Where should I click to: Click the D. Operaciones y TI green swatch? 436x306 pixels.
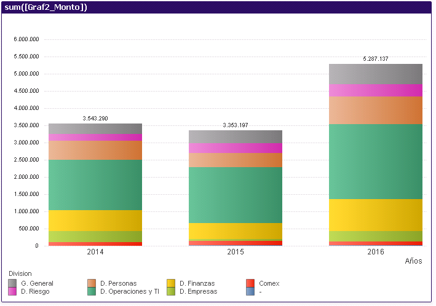92,291
